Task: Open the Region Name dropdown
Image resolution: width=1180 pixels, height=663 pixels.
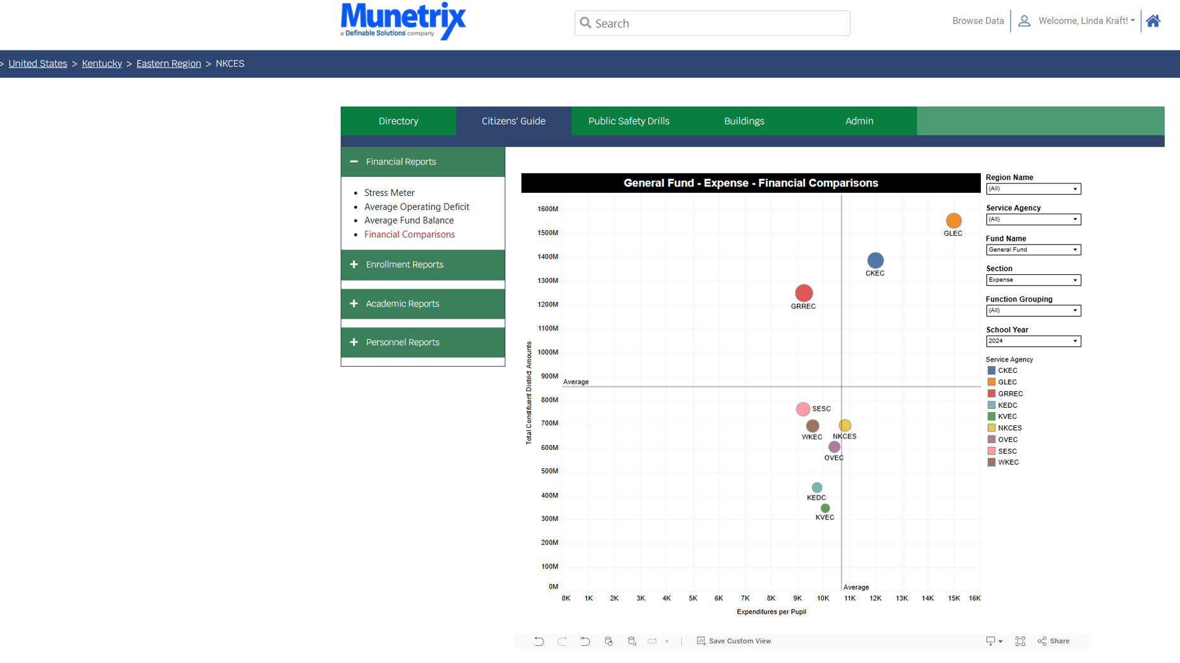Action: (x=1033, y=189)
